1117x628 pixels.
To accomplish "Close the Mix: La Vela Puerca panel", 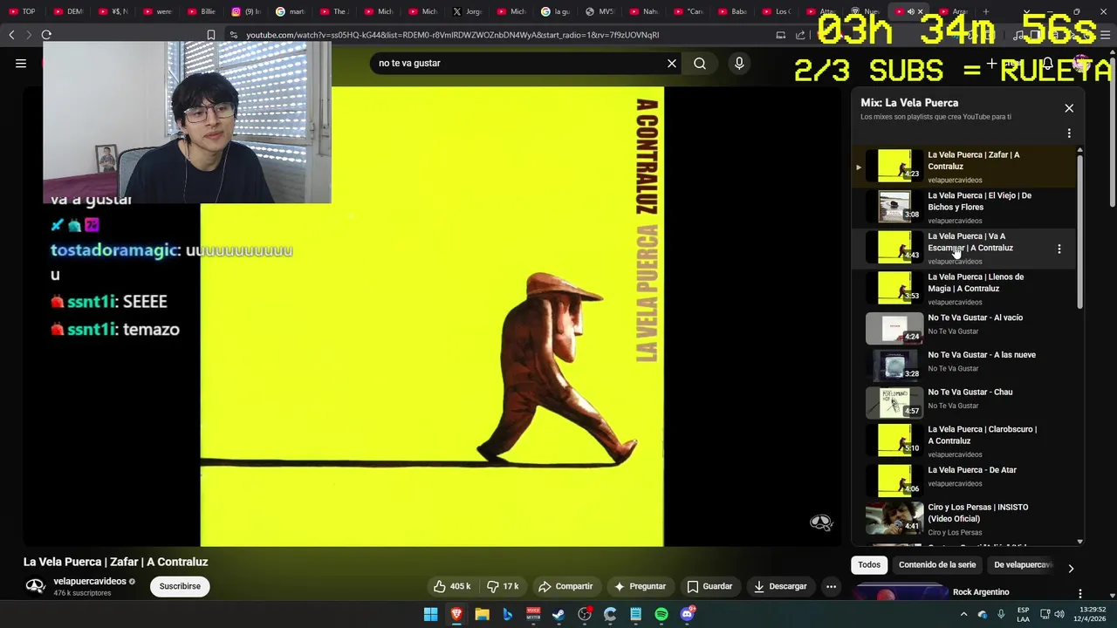I will pyautogui.click(x=1069, y=108).
